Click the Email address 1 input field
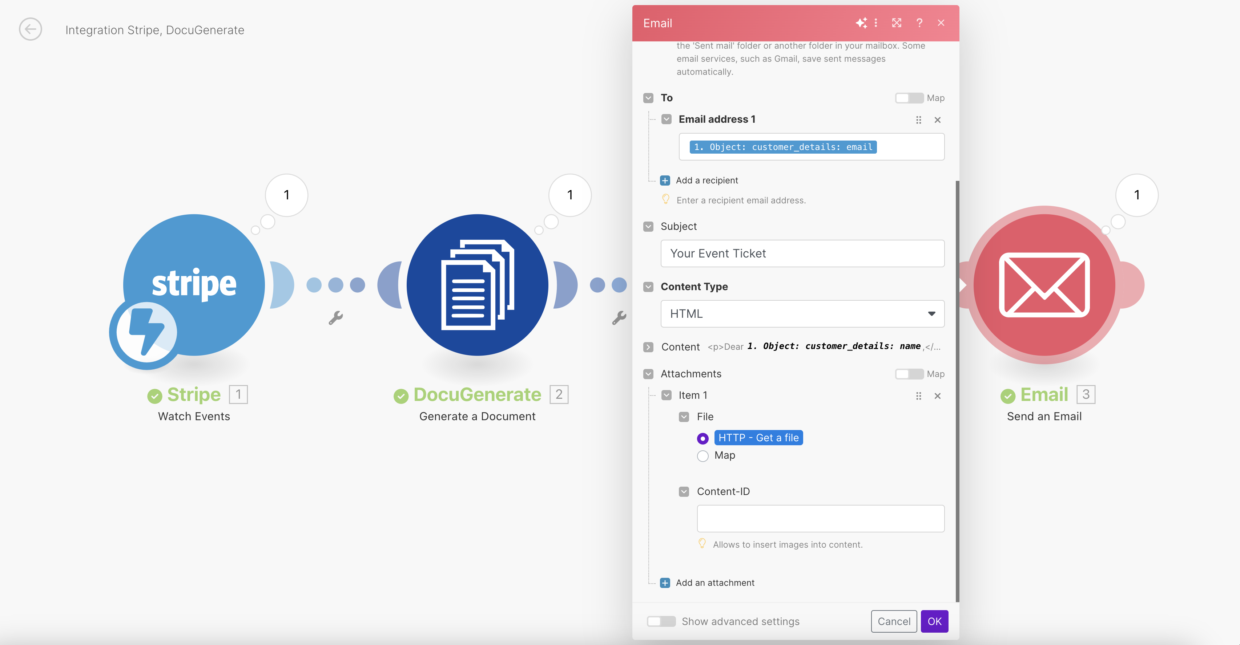 pyautogui.click(x=812, y=147)
